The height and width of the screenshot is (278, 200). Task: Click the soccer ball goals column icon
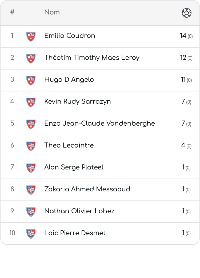[187, 13]
